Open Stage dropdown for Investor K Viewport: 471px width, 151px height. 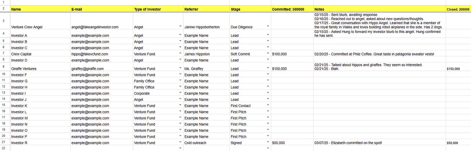tap(268, 105)
